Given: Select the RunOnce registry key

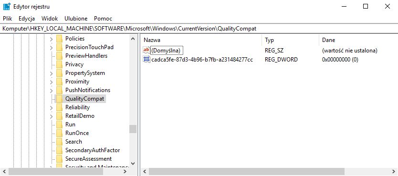Looking at the screenshot, I should click(x=77, y=133).
